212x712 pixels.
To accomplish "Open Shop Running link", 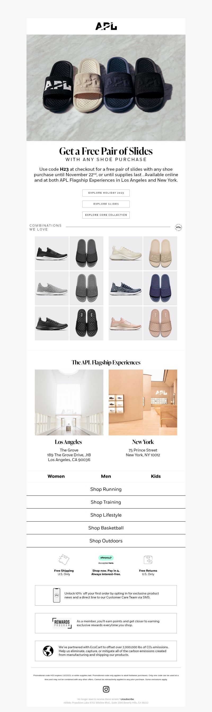I will [x=106, y=489].
